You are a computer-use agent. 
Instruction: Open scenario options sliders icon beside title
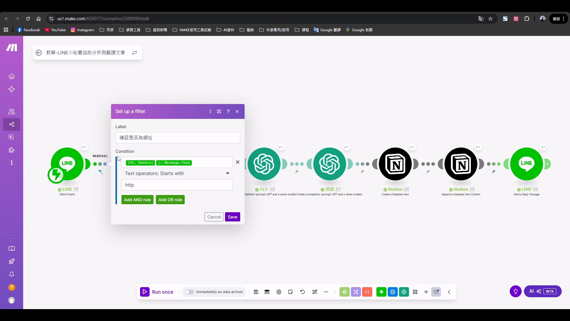(134, 53)
